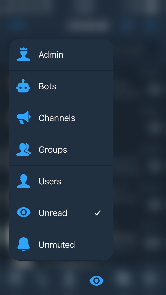Image resolution: width=166 pixels, height=295 pixels.
Task: Choose the Groups filter entry
Action: pyautogui.click(x=61, y=150)
